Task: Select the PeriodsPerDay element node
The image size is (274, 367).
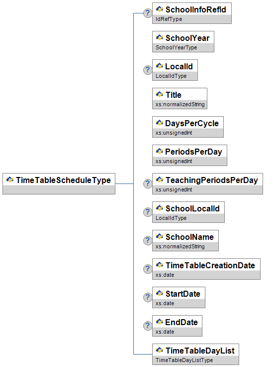Action: (x=189, y=155)
